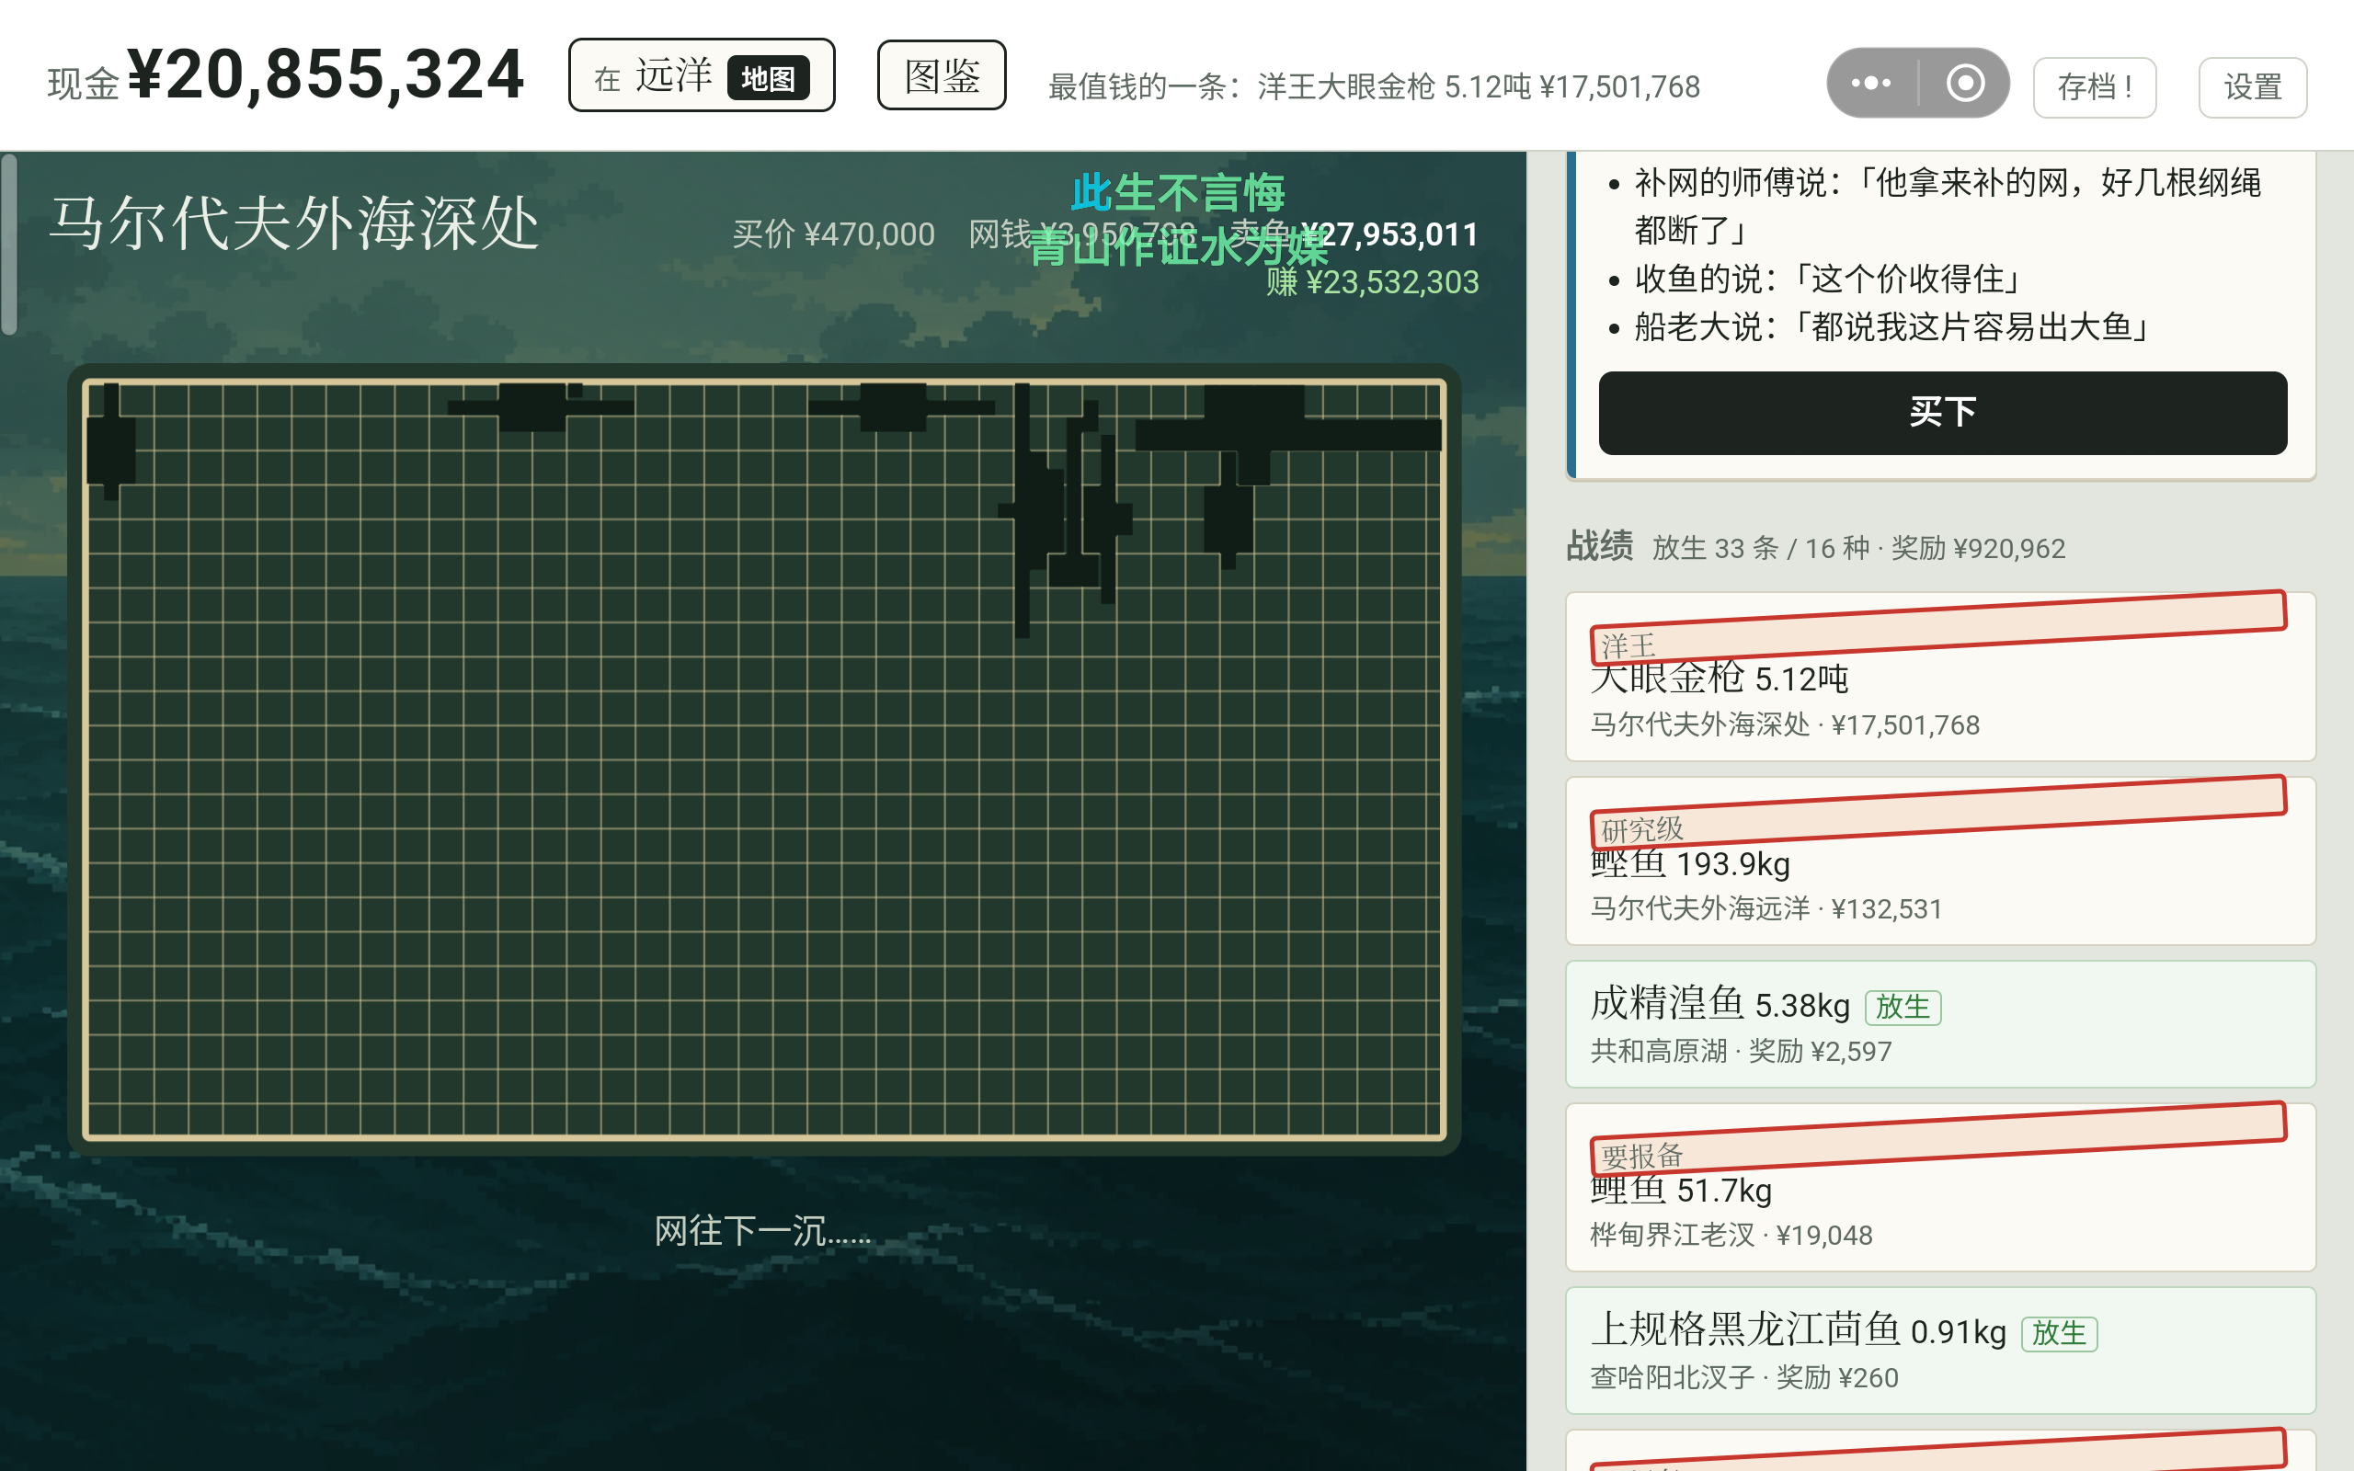Screen dimensions: 2354x1471
Task: Open 设置 settings
Action: [x=2252, y=87]
